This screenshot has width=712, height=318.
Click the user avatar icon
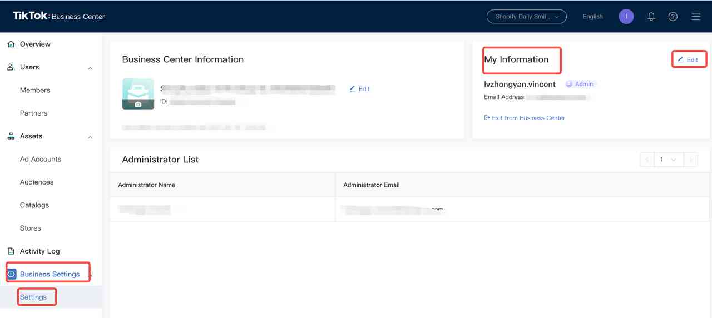click(x=626, y=17)
